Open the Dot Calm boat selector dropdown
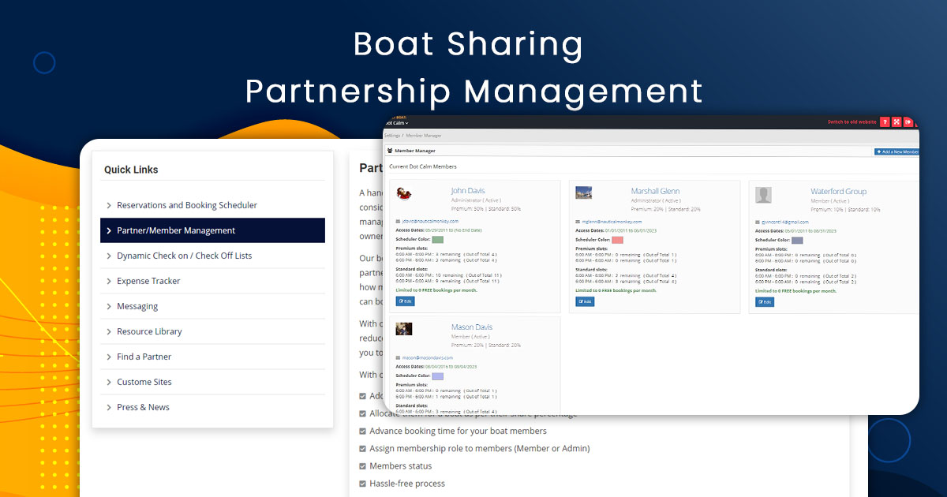Screen dimensions: 947x497 (x=399, y=124)
